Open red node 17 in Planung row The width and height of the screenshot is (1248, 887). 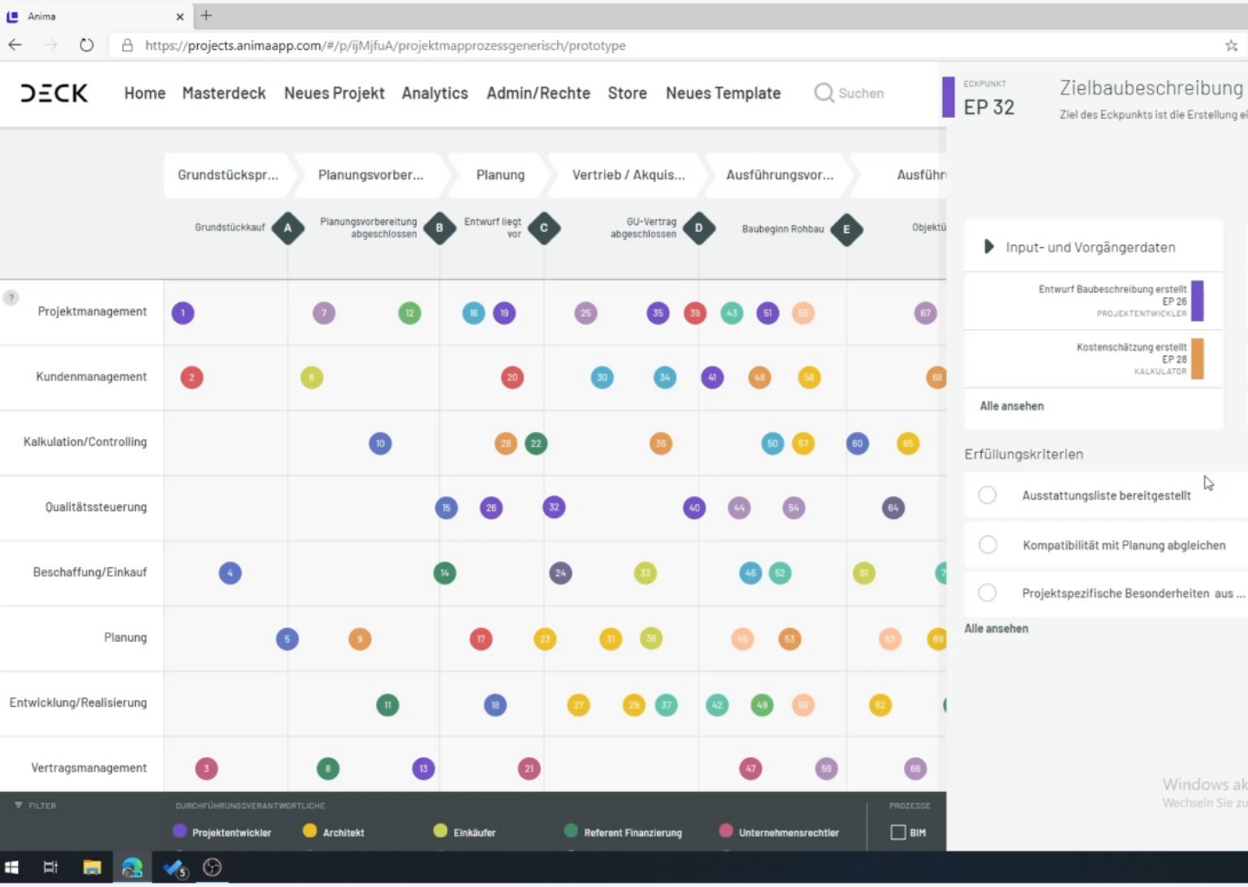[481, 639]
